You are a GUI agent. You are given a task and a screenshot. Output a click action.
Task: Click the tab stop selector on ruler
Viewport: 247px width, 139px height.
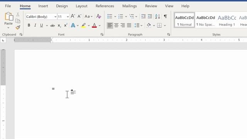[3, 41]
